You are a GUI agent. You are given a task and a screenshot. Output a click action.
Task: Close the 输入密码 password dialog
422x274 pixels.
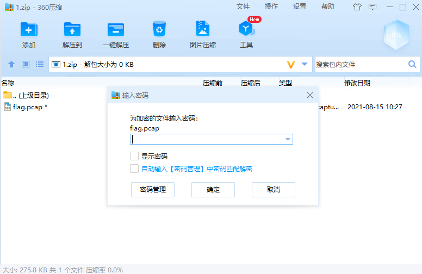pos(310,95)
